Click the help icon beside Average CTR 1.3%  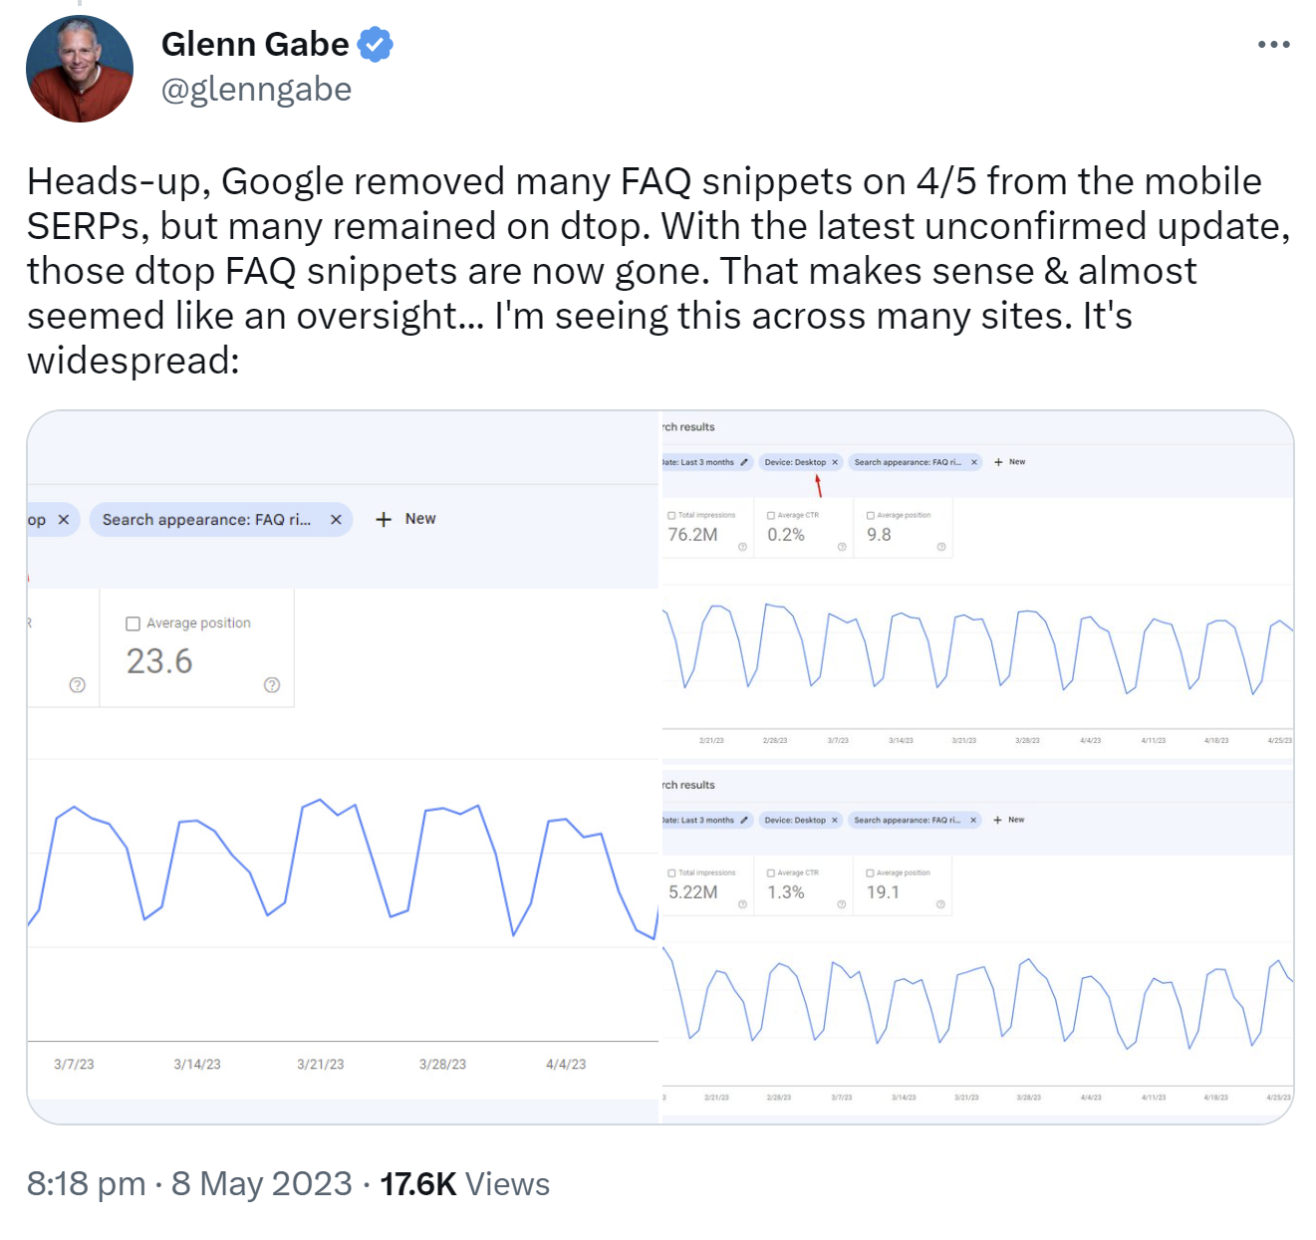pos(842,902)
